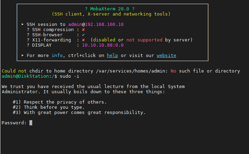Click the /var/services/homes/admin path
Viewport: 249px width, 154px height.
[130, 71]
